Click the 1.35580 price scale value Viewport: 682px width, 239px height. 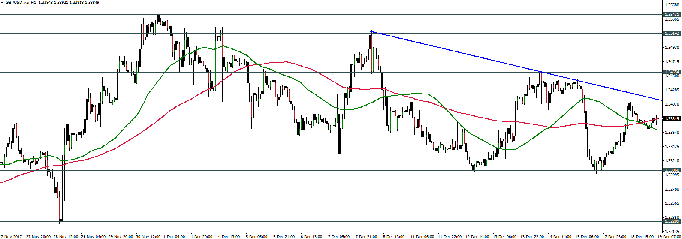(672, 5)
